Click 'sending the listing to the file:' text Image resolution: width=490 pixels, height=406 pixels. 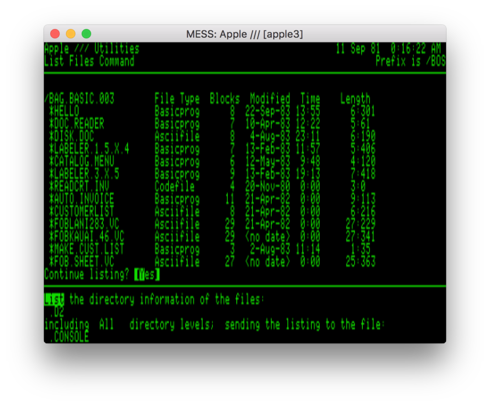[x=305, y=324]
